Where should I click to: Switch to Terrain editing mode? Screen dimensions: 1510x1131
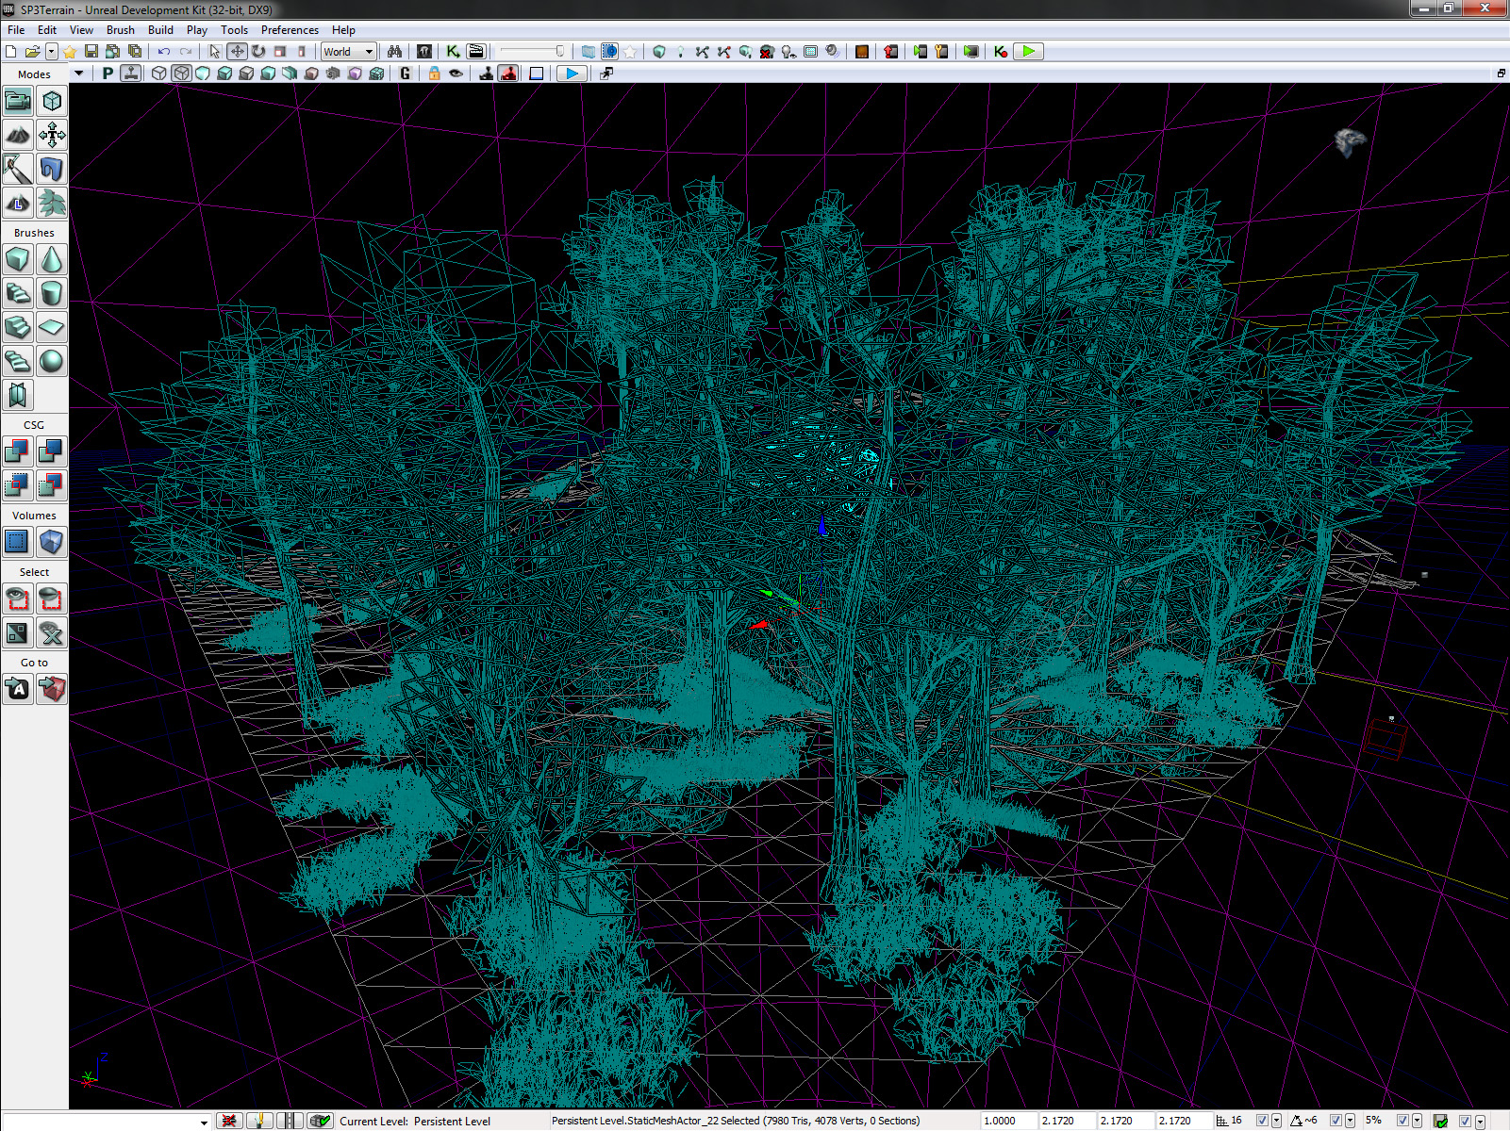point(18,135)
